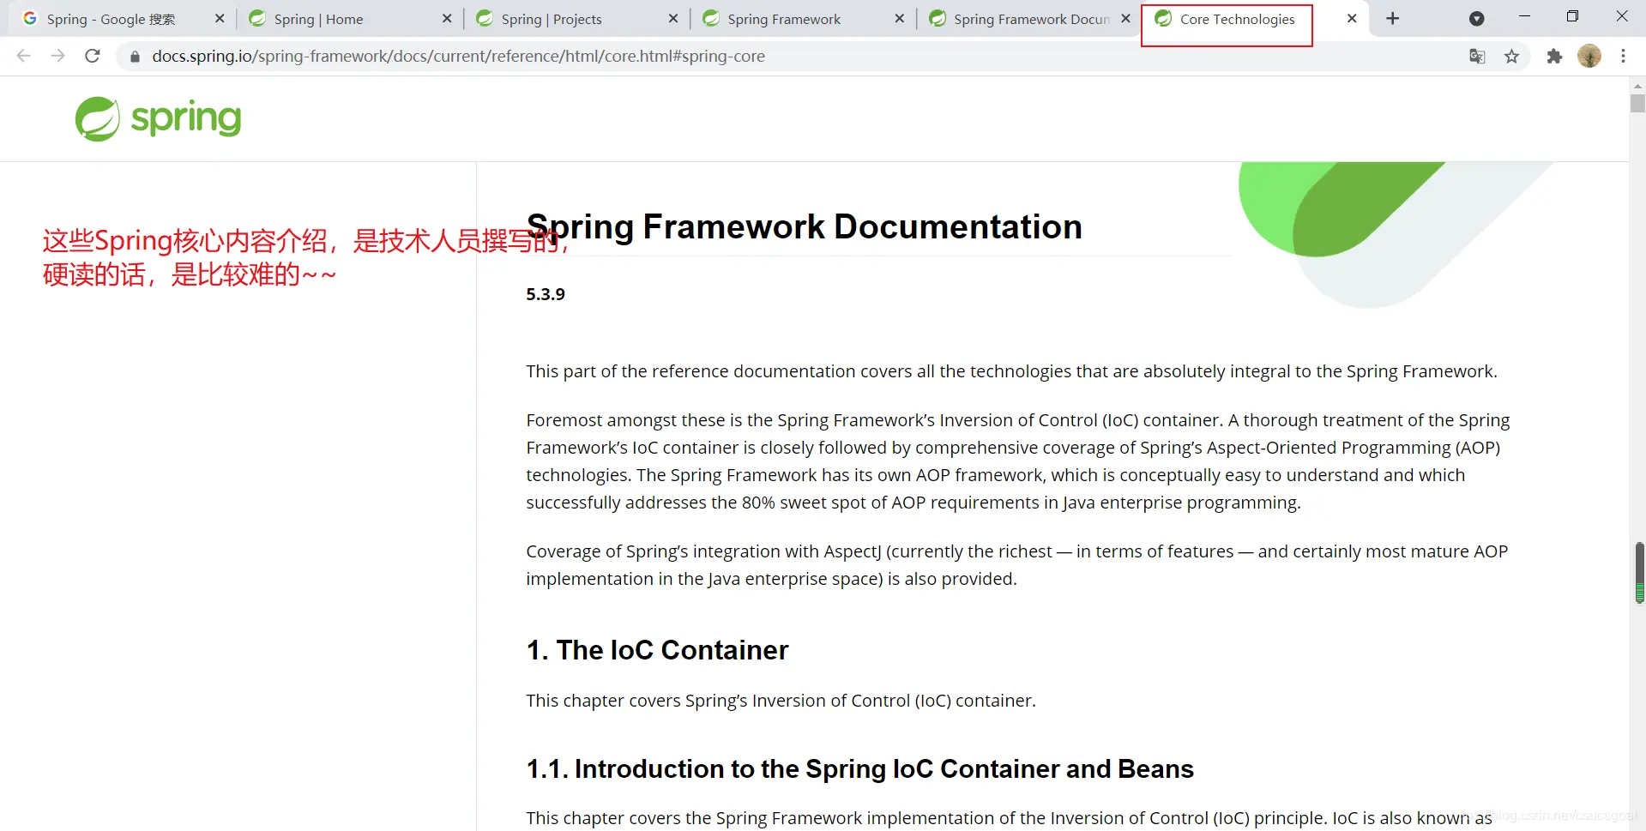Open the round dropdown arrow near tab strip

point(1476,19)
